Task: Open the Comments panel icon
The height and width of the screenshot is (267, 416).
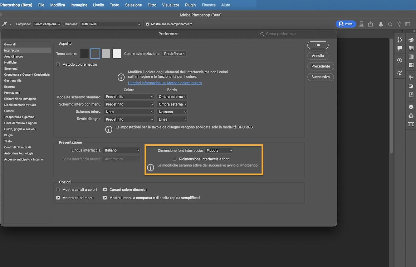Action: click(399, 48)
